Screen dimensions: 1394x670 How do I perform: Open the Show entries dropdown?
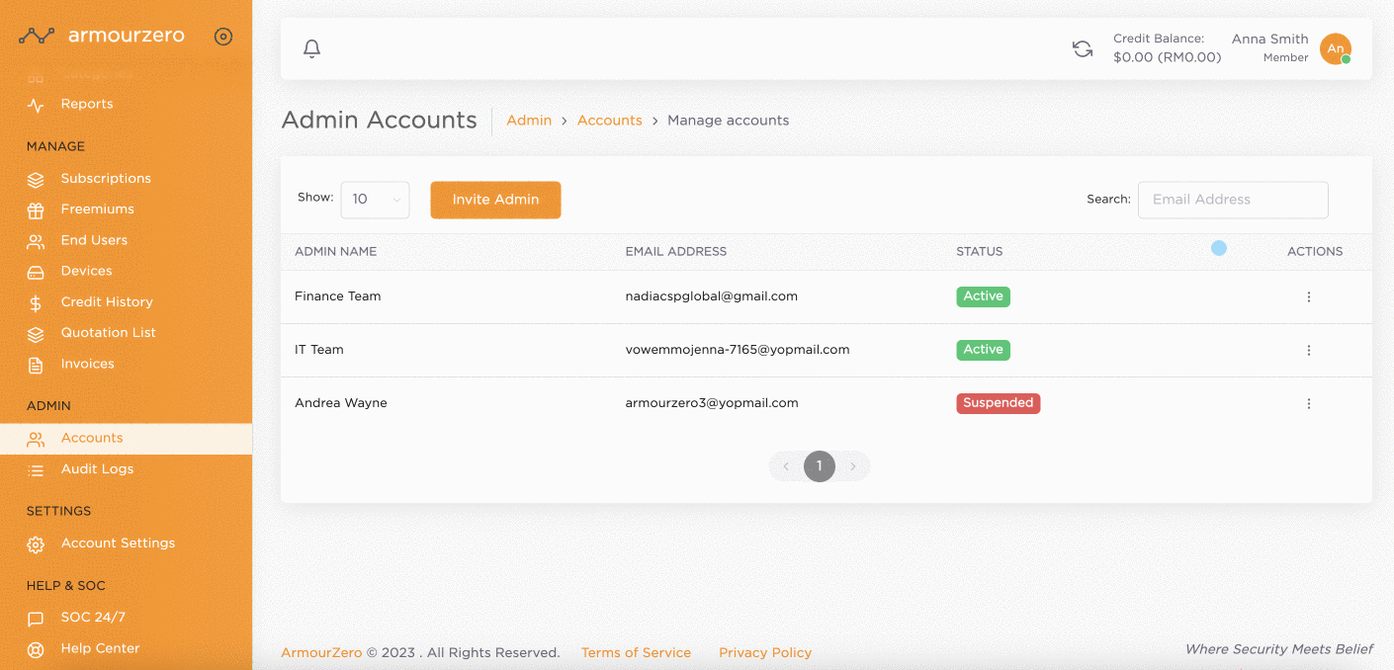click(x=375, y=200)
